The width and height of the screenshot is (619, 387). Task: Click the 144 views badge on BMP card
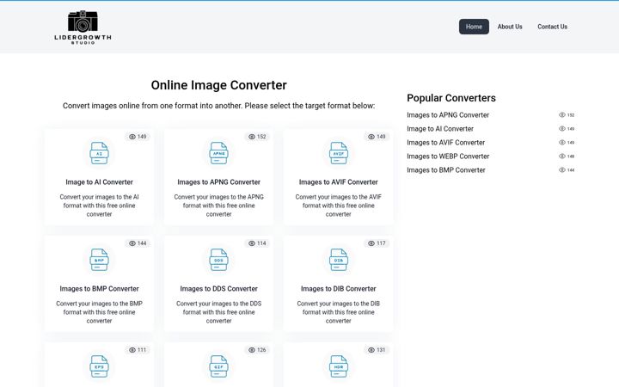pos(138,243)
